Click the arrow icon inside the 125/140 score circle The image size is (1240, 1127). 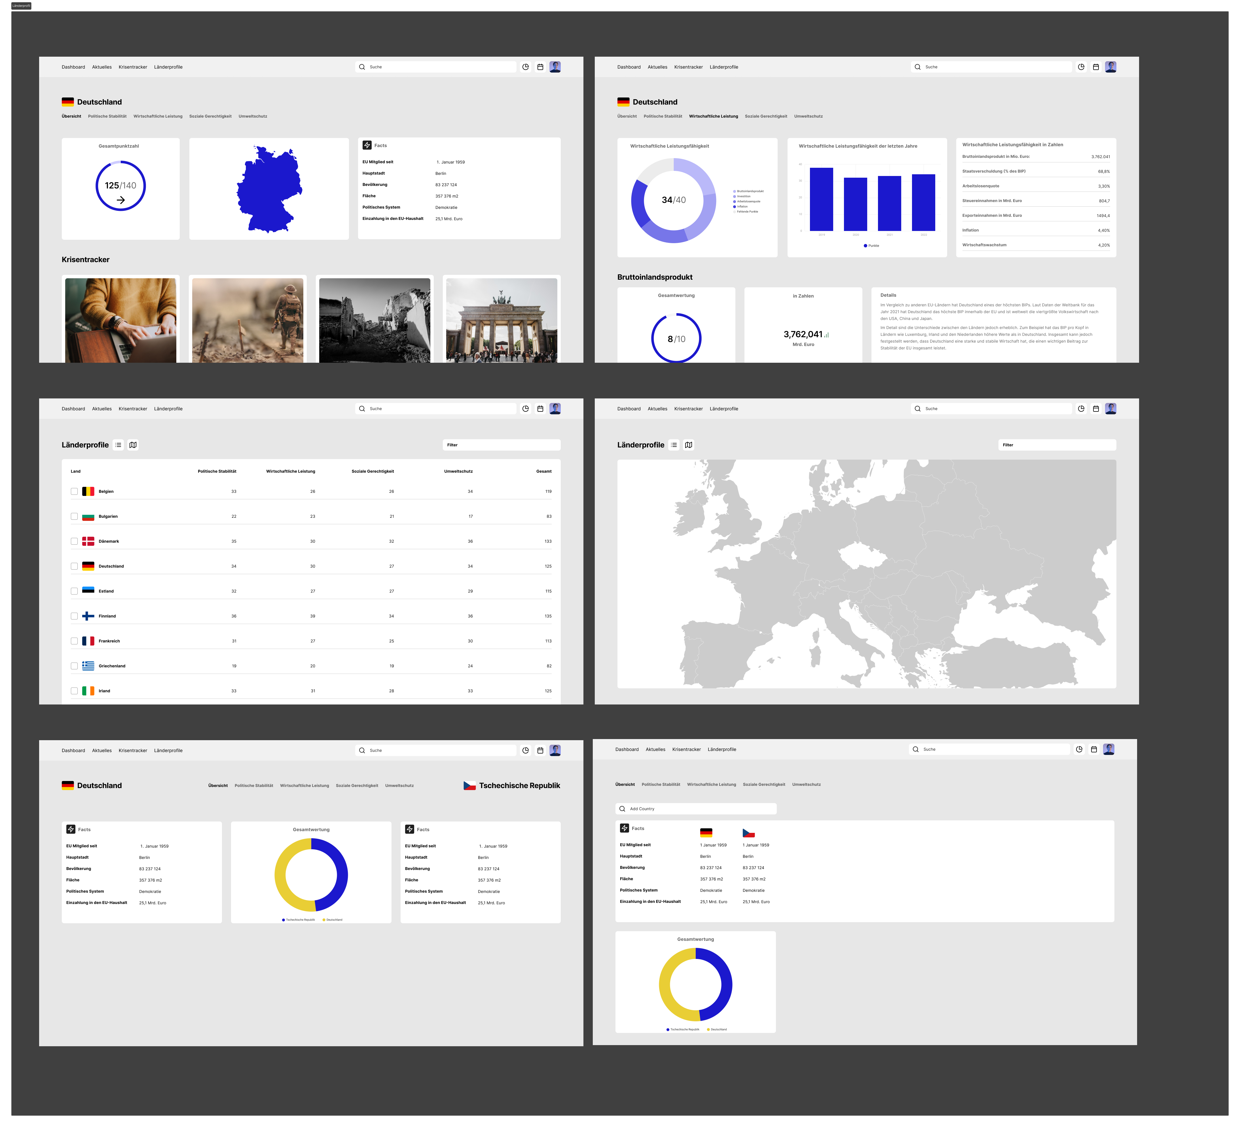pos(120,200)
